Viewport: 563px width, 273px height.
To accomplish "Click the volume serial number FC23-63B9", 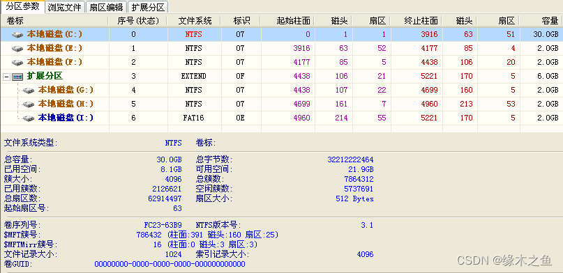I will pos(163,226).
